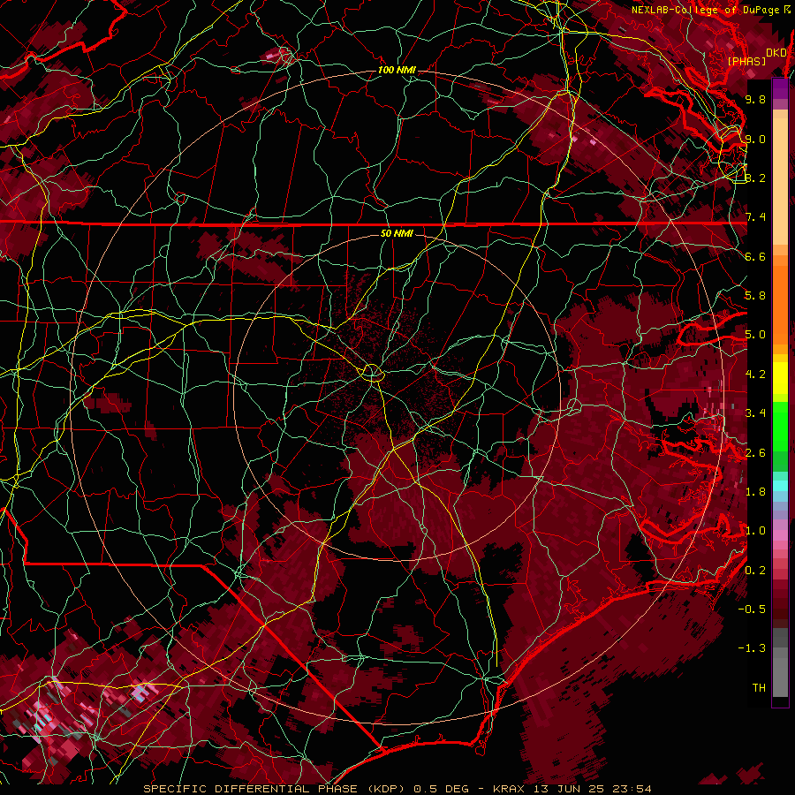This screenshot has width=795, height=795.
Task: Pick the yellow segment of the color bar
Action: coord(780,378)
